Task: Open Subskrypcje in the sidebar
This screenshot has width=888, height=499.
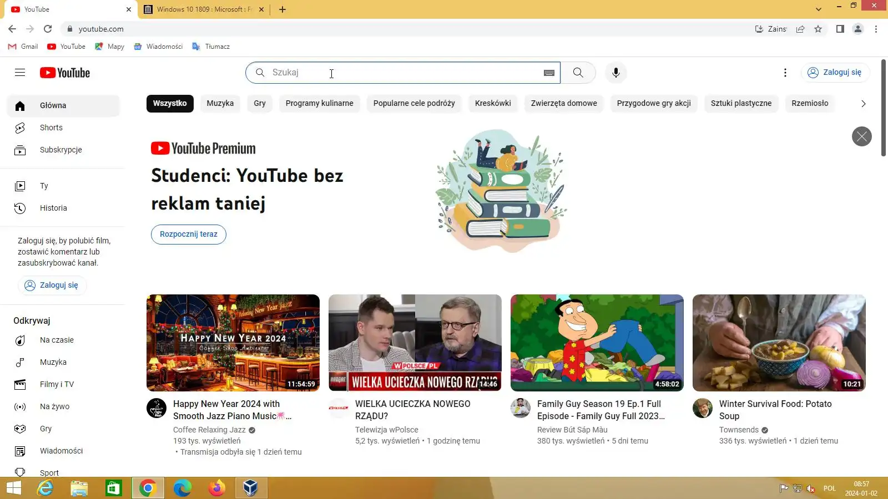Action: pyautogui.click(x=63, y=150)
